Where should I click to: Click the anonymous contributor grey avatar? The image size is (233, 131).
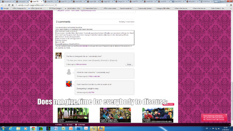click(x=69, y=72)
